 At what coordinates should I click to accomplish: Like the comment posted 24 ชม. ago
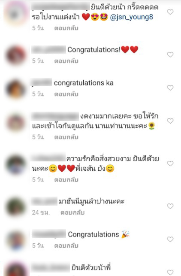pos(170,206)
